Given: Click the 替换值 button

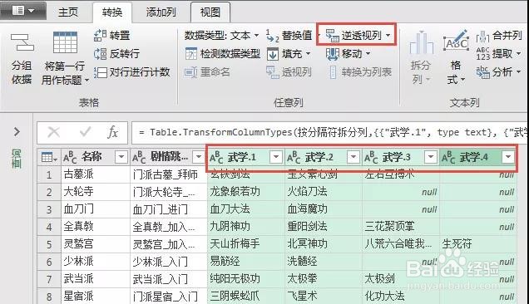Looking at the screenshot, I should coord(289,36).
